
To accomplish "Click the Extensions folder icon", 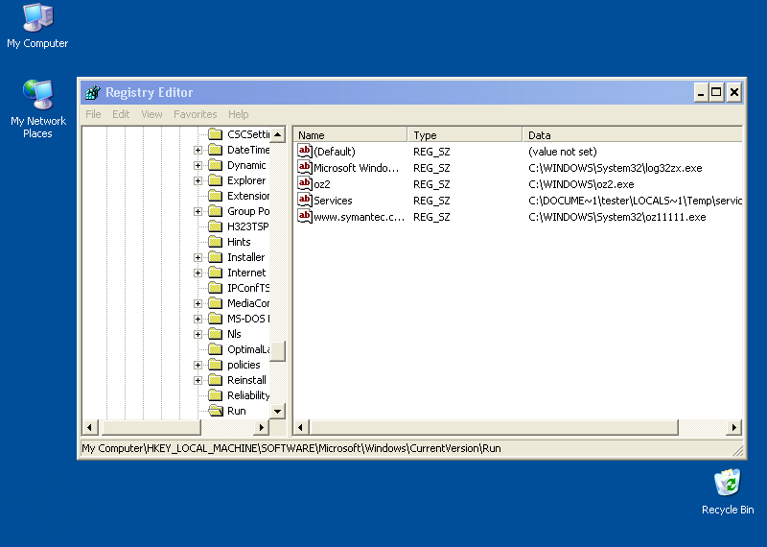I will [x=215, y=196].
